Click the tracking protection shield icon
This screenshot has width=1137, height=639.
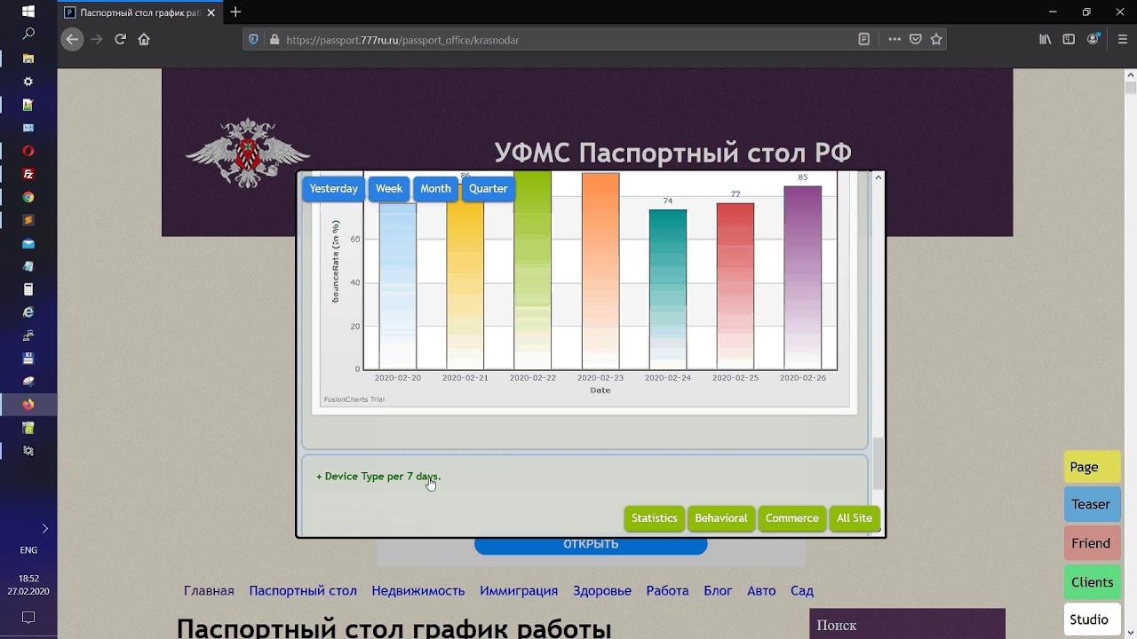[x=253, y=40]
